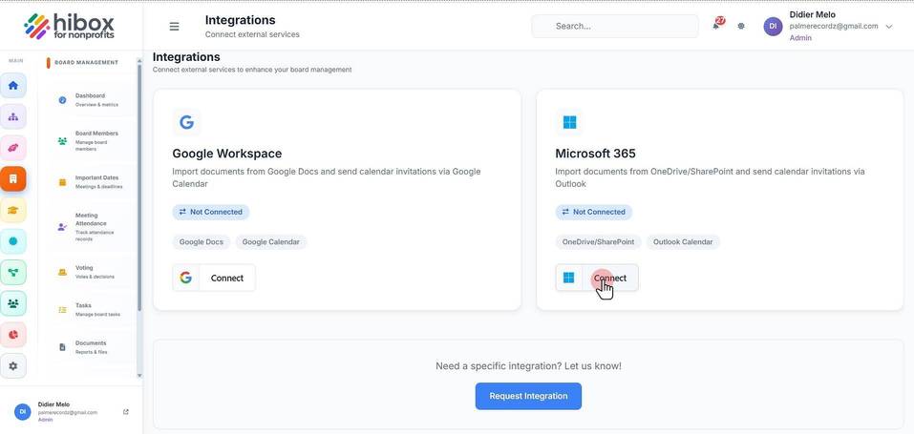
Task: Open the organization chart sidebar icon
Action: click(x=12, y=116)
